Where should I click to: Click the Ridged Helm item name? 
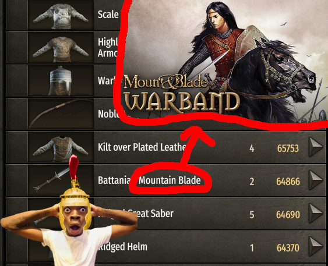tap(123, 247)
